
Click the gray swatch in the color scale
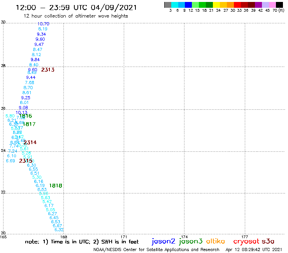click(168, 5)
